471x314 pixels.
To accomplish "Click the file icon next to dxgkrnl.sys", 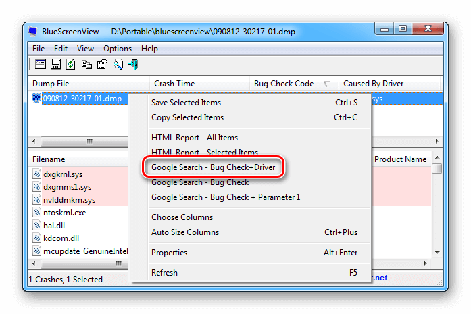I will coord(36,174).
